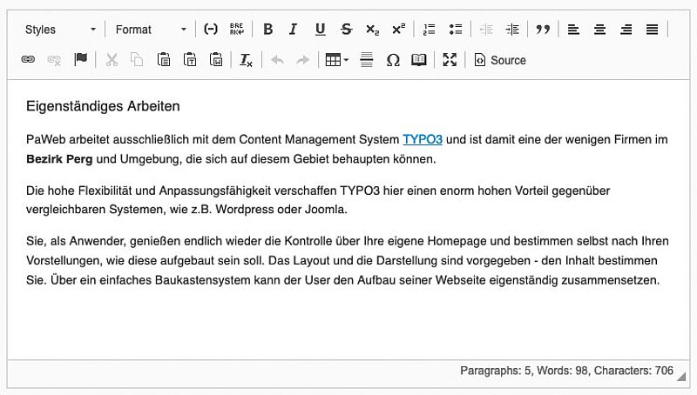Align text left
Viewport: 697px width, 395px height.
click(x=573, y=30)
